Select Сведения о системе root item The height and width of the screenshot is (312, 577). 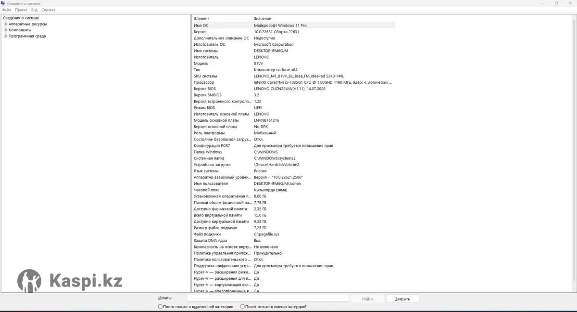pos(21,18)
